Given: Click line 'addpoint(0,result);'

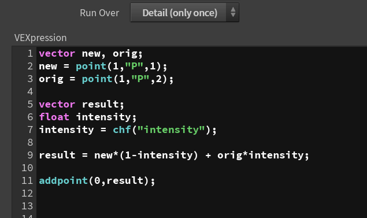Looking at the screenshot, I should coord(97,180).
